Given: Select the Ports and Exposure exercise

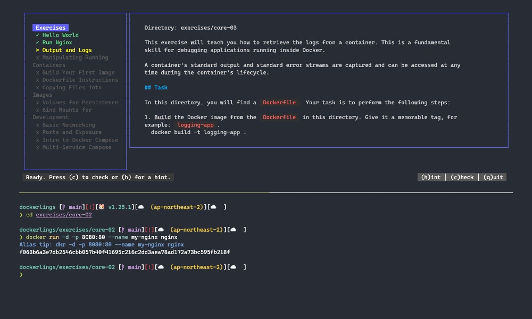Looking at the screenshot, I should pos(71,132).
